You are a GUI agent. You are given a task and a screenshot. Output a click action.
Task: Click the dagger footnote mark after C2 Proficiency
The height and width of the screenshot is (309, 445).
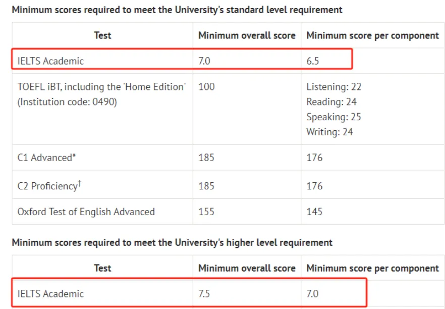pyautogui.click(x=80, y=183)
